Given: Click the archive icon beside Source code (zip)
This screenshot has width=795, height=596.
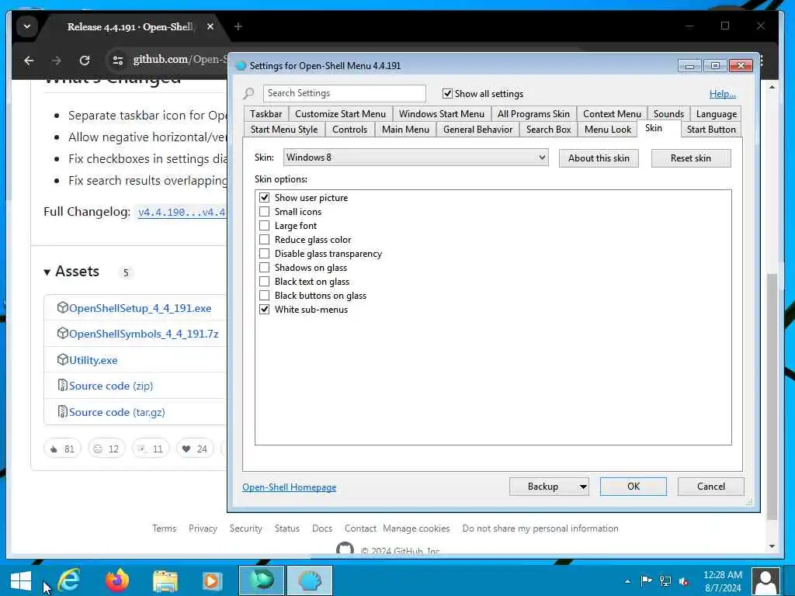Looking at the screenshot, I should (62, 385).
